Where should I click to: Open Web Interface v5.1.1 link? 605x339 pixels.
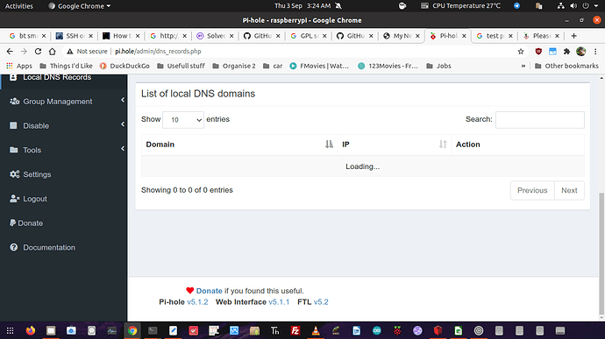point(279,302)
